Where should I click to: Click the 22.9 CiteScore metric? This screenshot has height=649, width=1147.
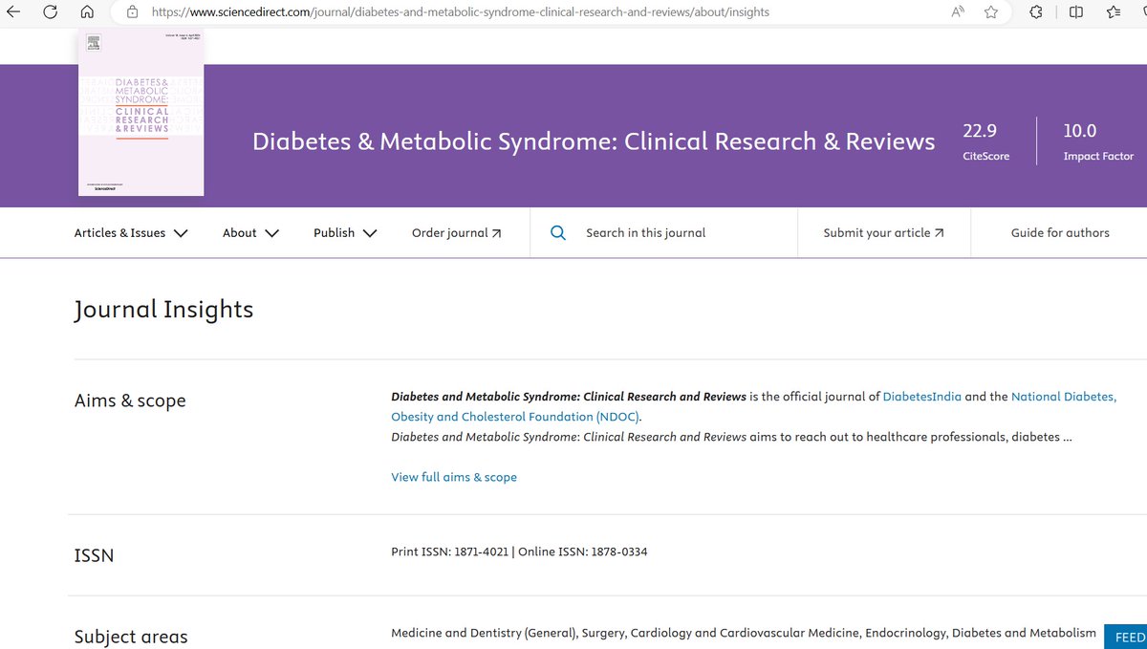click(985, 141)
